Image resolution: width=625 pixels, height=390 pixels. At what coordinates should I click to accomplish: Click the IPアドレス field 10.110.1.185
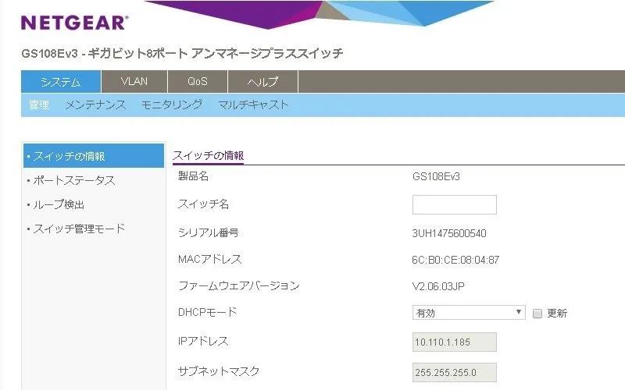[455, 342]
